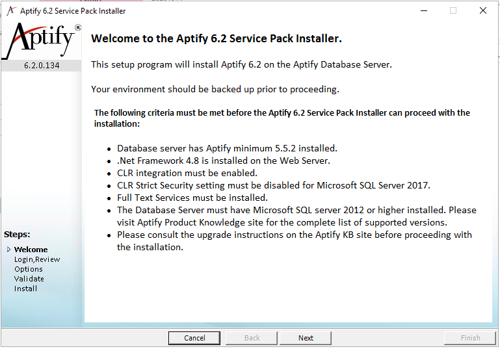Minimize the installer window
Screen dimensions: 500x349
coord(424,10)
